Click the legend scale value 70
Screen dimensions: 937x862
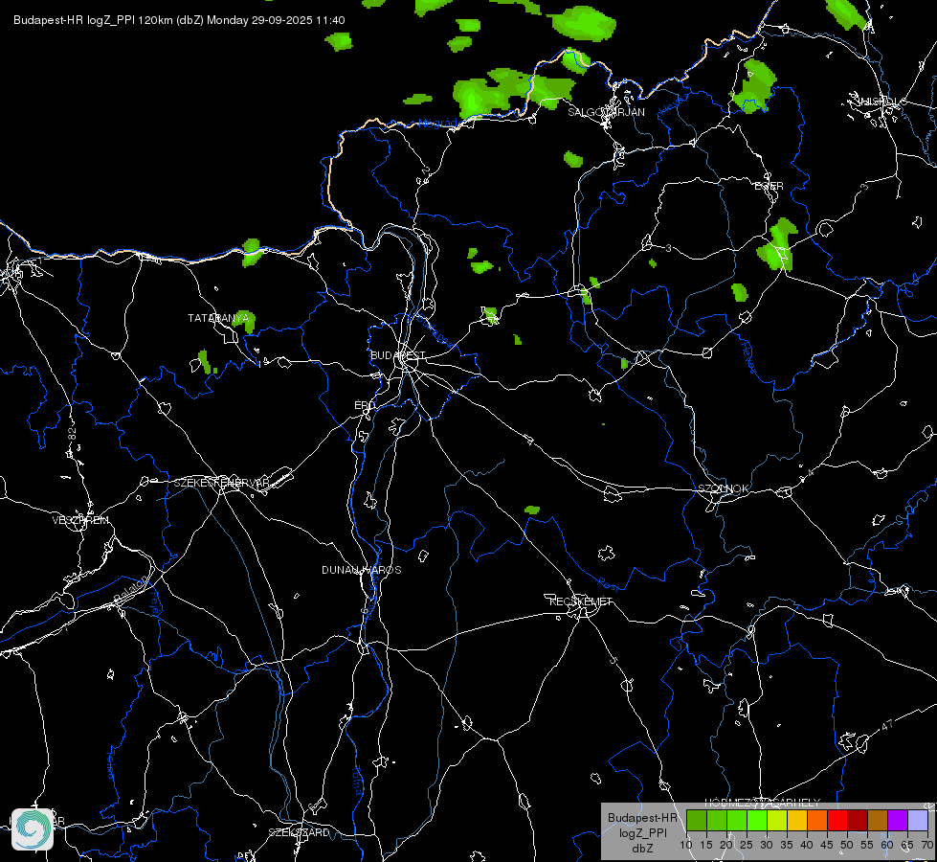click(926, 846)
